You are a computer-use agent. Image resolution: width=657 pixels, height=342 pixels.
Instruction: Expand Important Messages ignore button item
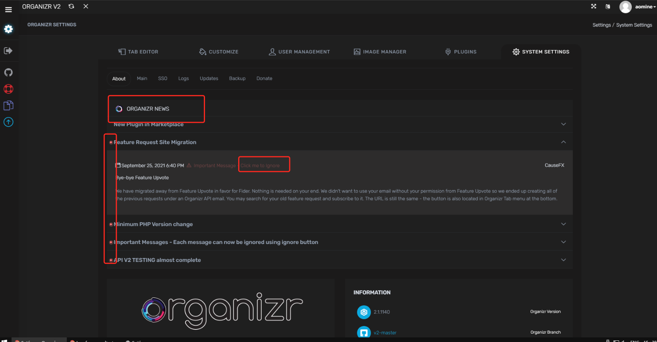340,242
